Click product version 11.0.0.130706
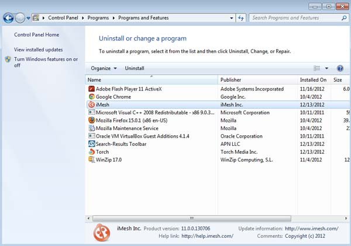 point(195,229)
